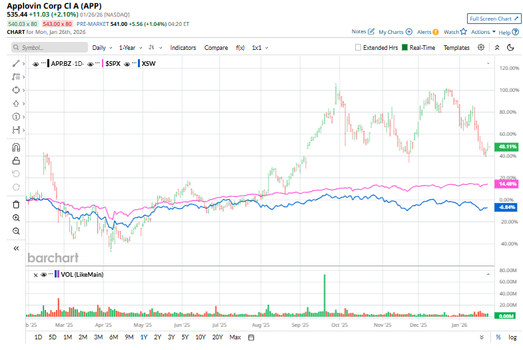Open Alerts bell icon

436,32
